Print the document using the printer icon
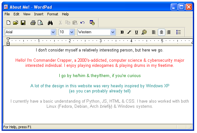Screen dimensions: 197x133 coord(33,23)
